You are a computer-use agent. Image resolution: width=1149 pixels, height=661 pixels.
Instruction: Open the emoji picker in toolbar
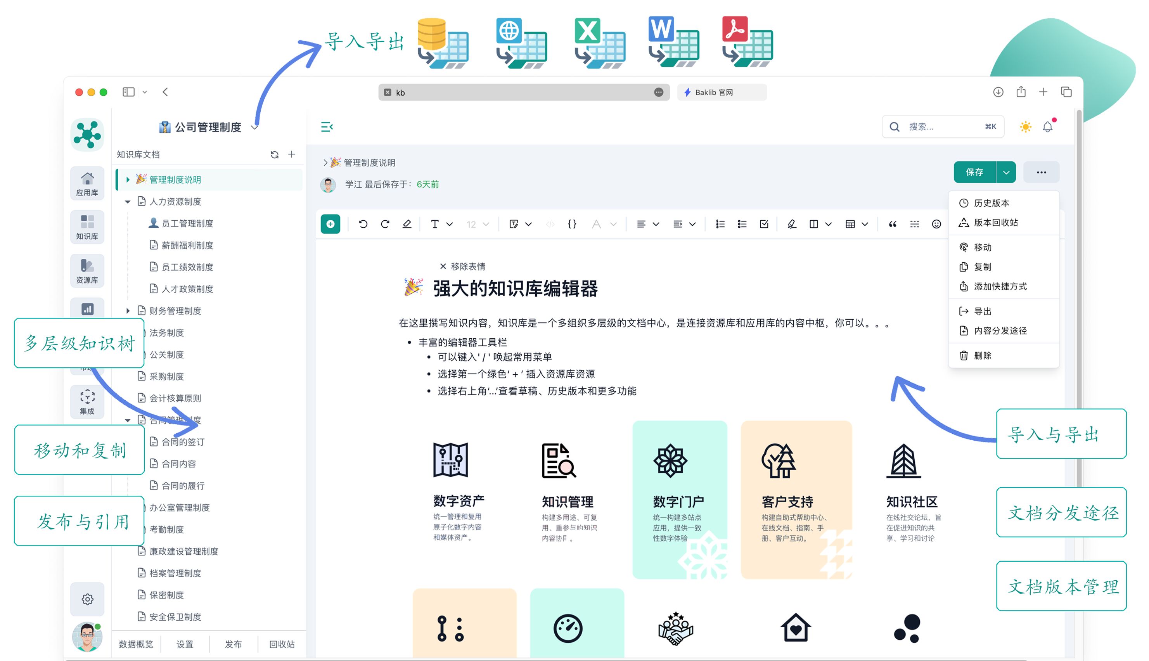tap(936, 224)
